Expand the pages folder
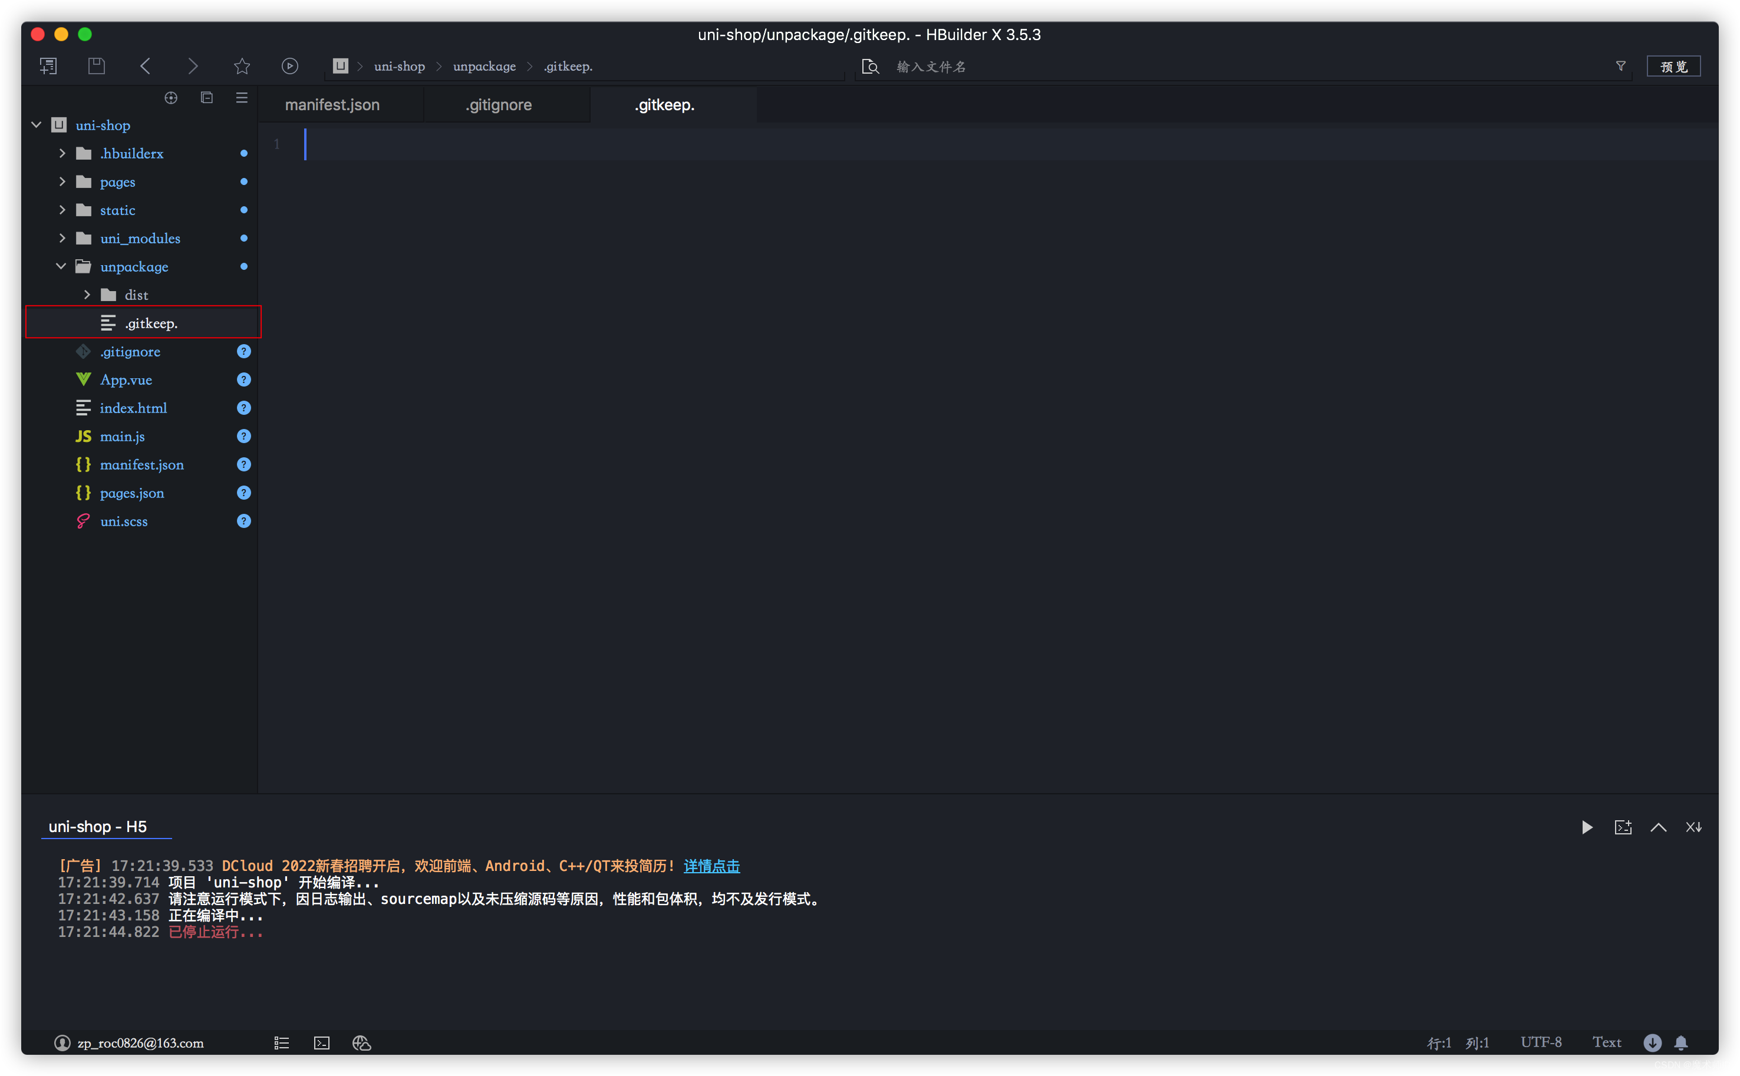Image resolution: width=1740 pixels, height=1076 pixels. tap(62, 181)
